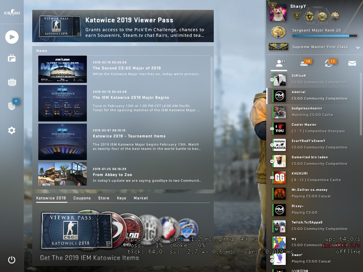363x272 pixels.
Task: Click the 2019 IEM Katowice bracket thumbnail
Action: coord(62,103)
